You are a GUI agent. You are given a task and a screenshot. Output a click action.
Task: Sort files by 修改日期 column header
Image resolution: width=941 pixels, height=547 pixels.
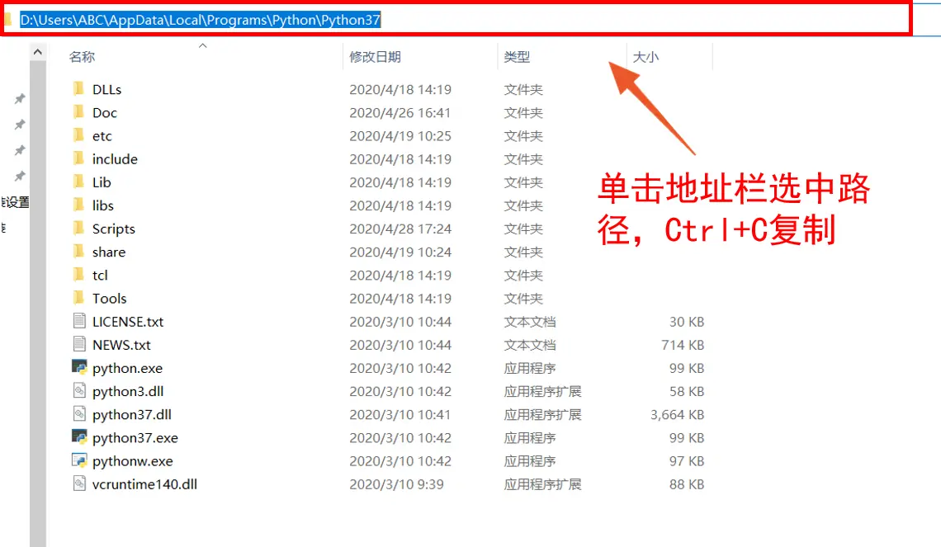pos(375,57)
